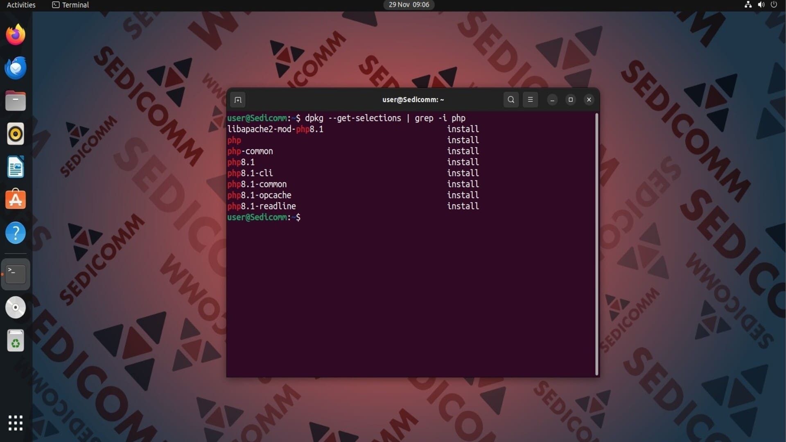The height and width of the screenshot is (442, 786).
Task: Open the Terminal app menu in top bar
Action: [x=70, y=5]
